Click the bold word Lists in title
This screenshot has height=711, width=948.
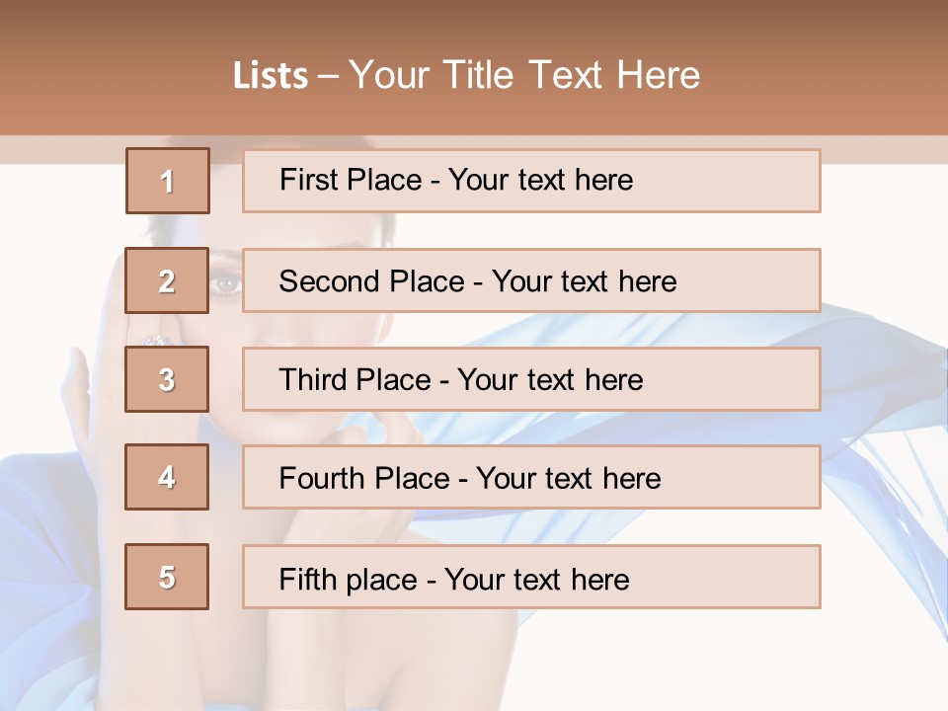click(x=271, y=76)
